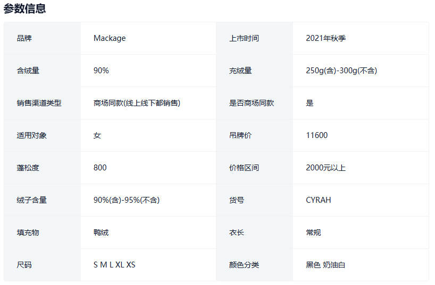Click the 是否商场同款 row label

click(x=252, y=103)
